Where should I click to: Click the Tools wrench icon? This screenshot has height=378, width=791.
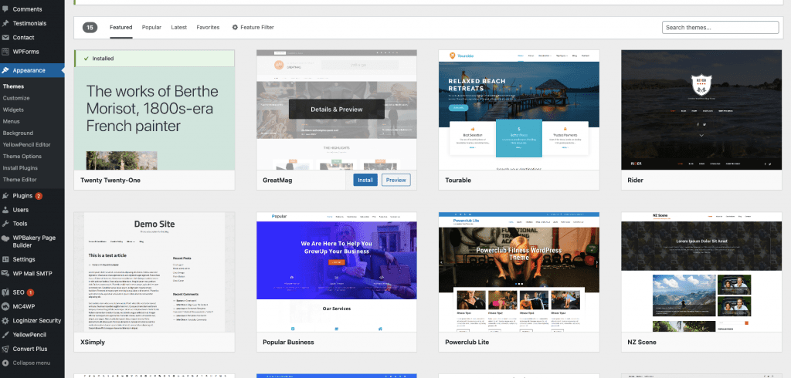pyautogui.click(x=6, y=223)
